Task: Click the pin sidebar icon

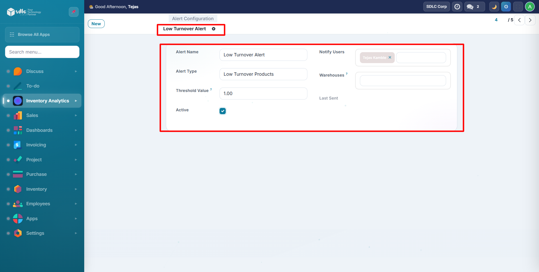Action: (x=74, y=12)
